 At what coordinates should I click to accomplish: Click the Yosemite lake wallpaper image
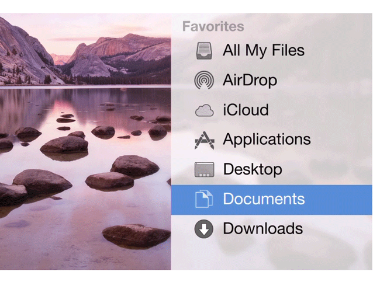pos(85,141)
